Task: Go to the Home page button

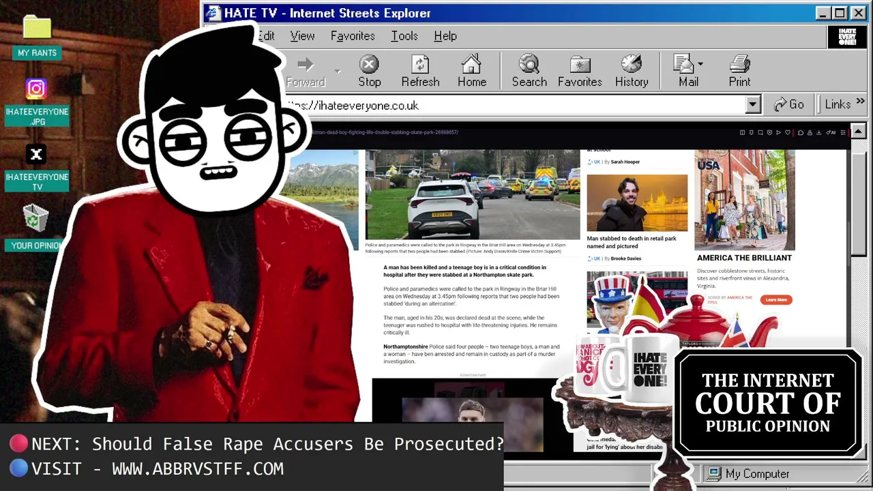Action: click(471, 72)
